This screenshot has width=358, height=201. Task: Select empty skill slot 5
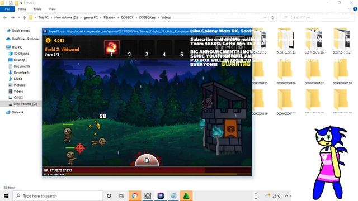tap(182, 48)
